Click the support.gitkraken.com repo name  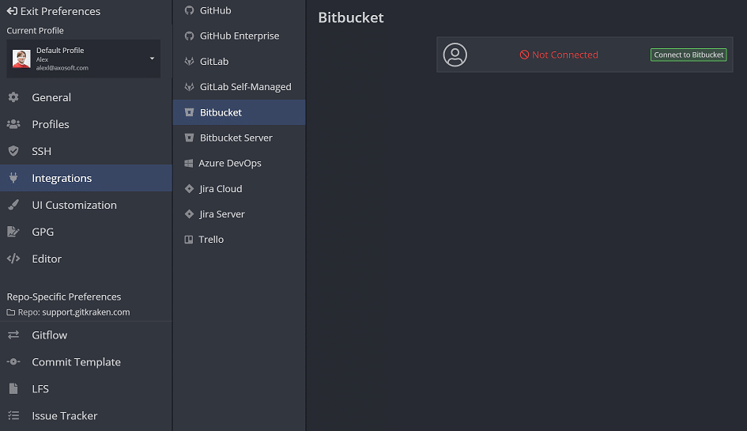pos(85,312)
